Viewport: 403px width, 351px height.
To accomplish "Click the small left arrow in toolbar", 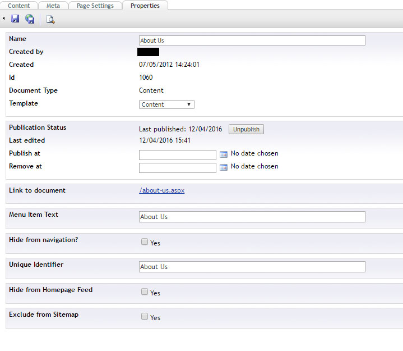I will click(3, 19).
